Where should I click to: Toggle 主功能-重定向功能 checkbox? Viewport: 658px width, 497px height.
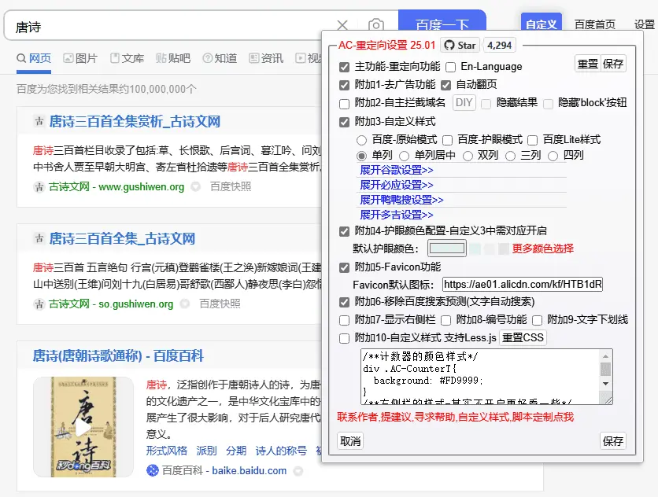344,67
